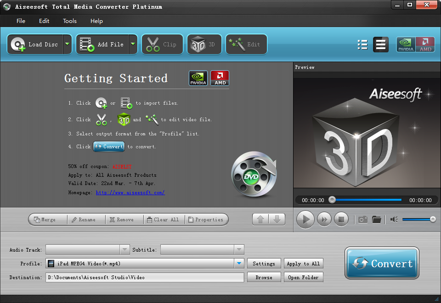
Task: Click the NVIDIA acceleration icon in toolbar
Action: coord(406,45)
